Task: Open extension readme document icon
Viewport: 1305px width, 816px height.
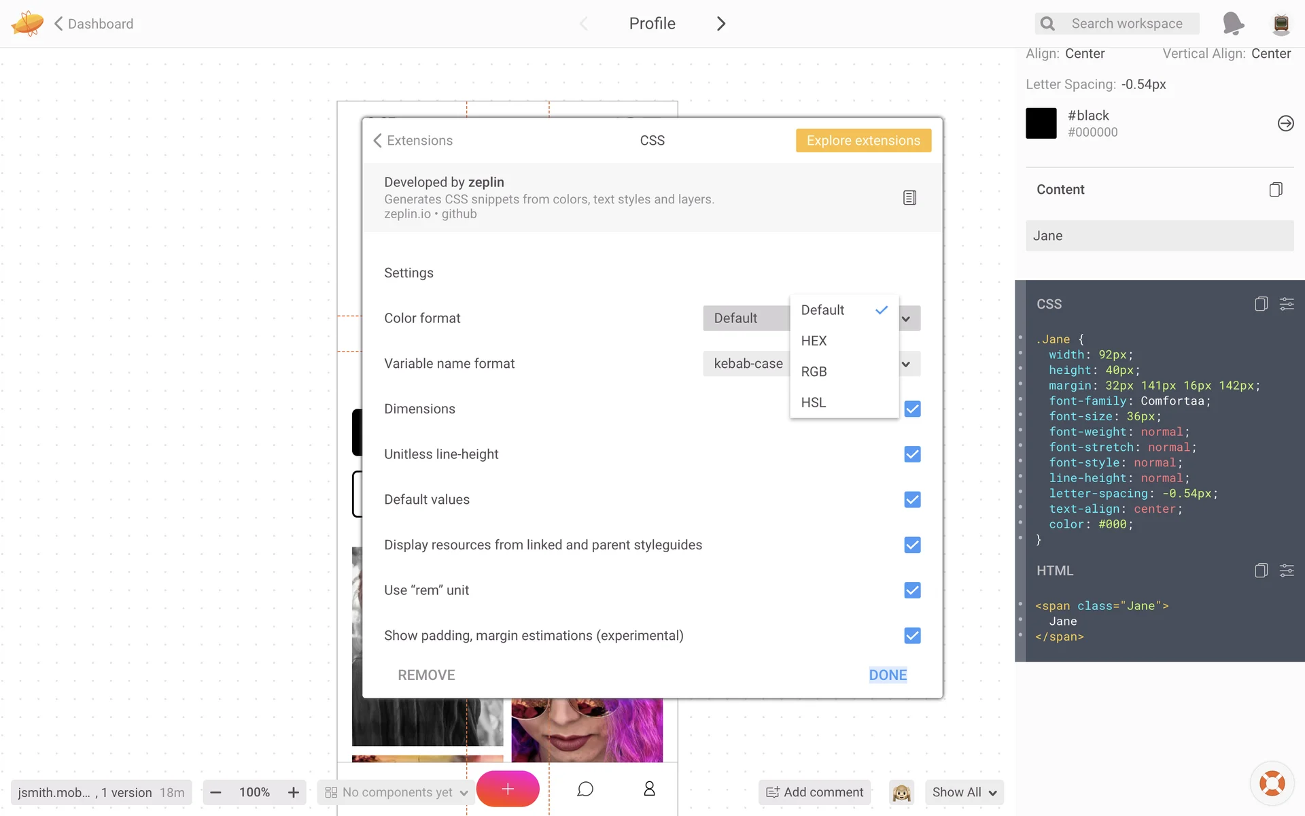Action: [909, 198]
